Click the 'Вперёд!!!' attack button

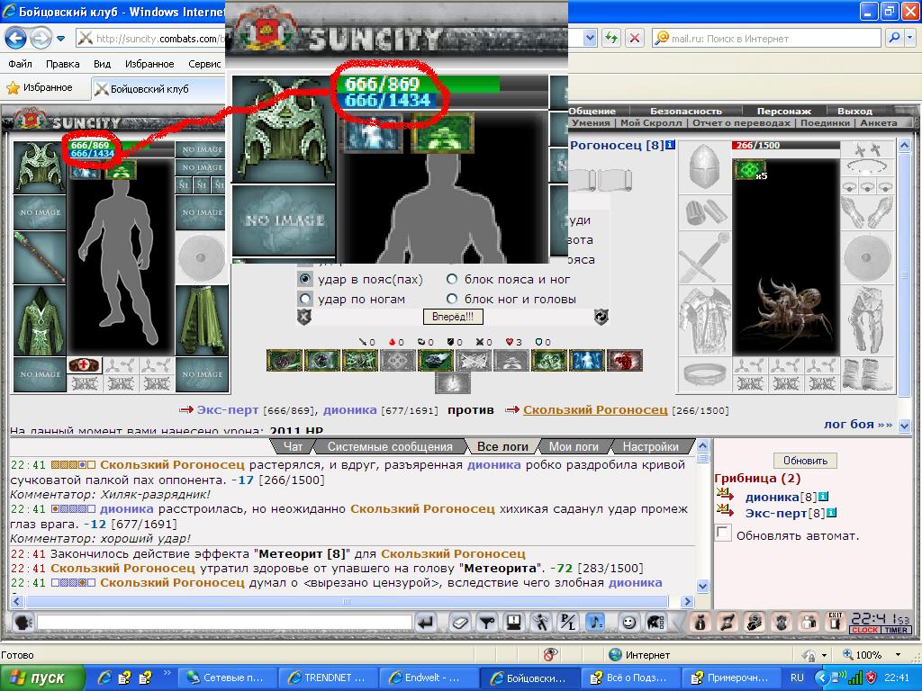pos(453,317)
